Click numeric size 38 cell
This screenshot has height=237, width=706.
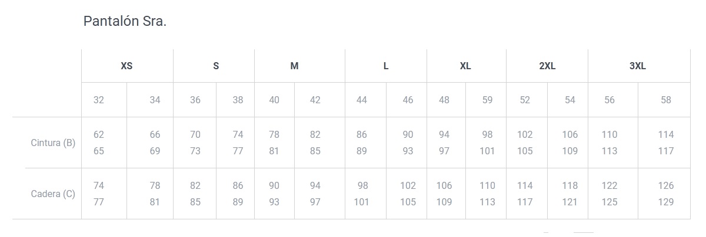pos(238,100)
